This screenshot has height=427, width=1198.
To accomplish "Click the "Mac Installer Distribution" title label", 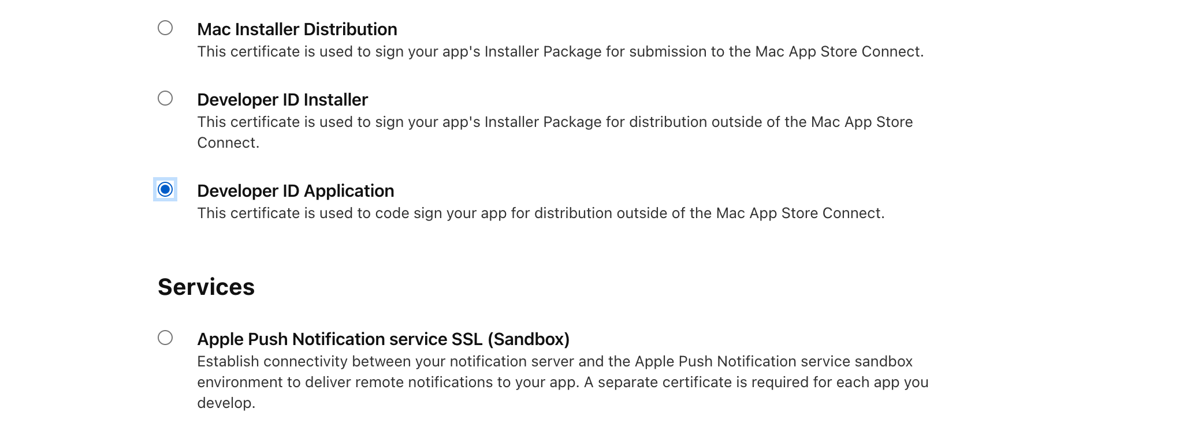I will pos(297,29).
